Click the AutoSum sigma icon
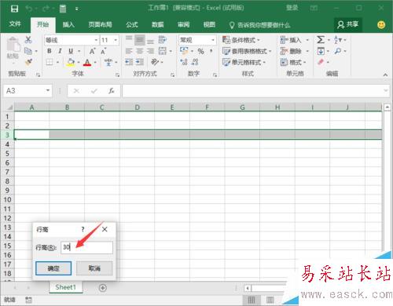Viewport: 393px width, 306px height. point(321,40)
